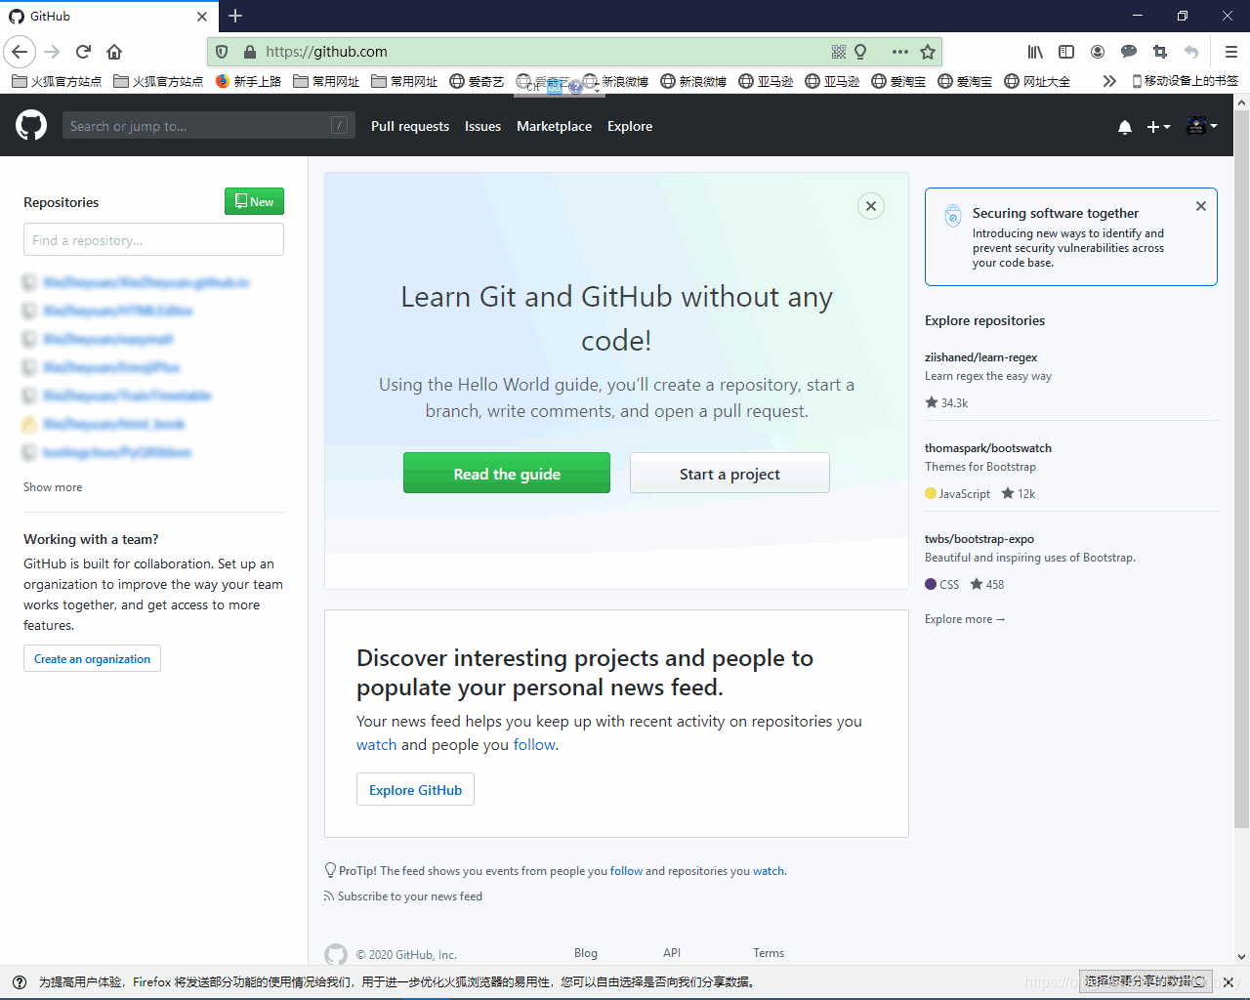The height and width of the screenshot is (1000, 1250).
Task: Click Create an organization
Action: (x=92, y=659)
